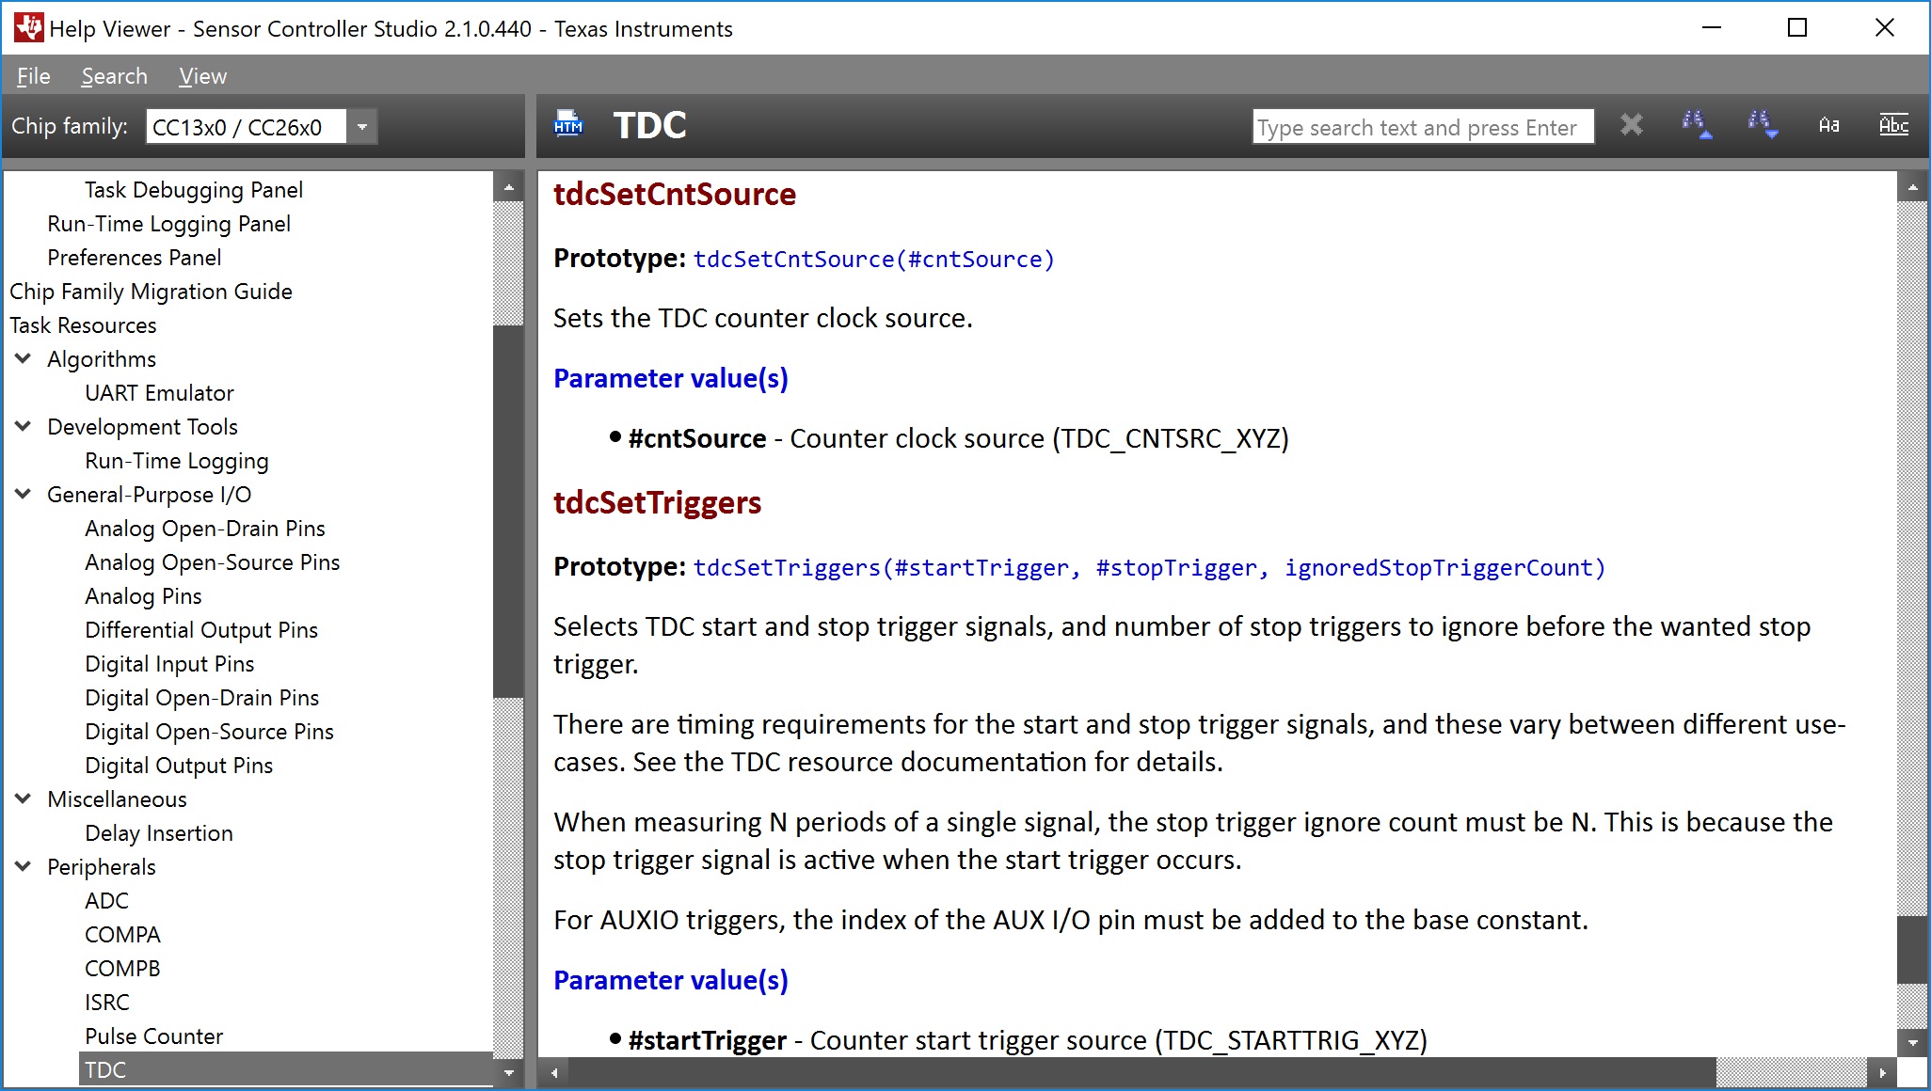Click the Sensor Controller Studio title icon
This screenshot has width=1931, height=1091.
pos(27,28)
